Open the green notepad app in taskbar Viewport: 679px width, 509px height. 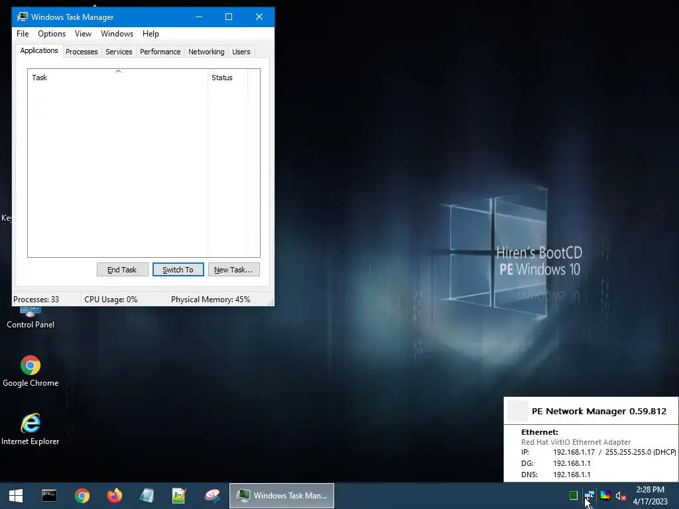point(179,496)
